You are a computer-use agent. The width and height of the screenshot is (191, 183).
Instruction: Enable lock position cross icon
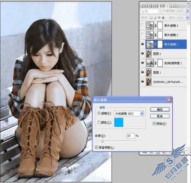(x=159, y=18)
